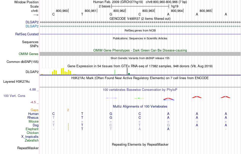Click the RepeatMasker track label
Viewport: 241px width, 154px height.
click(x=28, y=148)
